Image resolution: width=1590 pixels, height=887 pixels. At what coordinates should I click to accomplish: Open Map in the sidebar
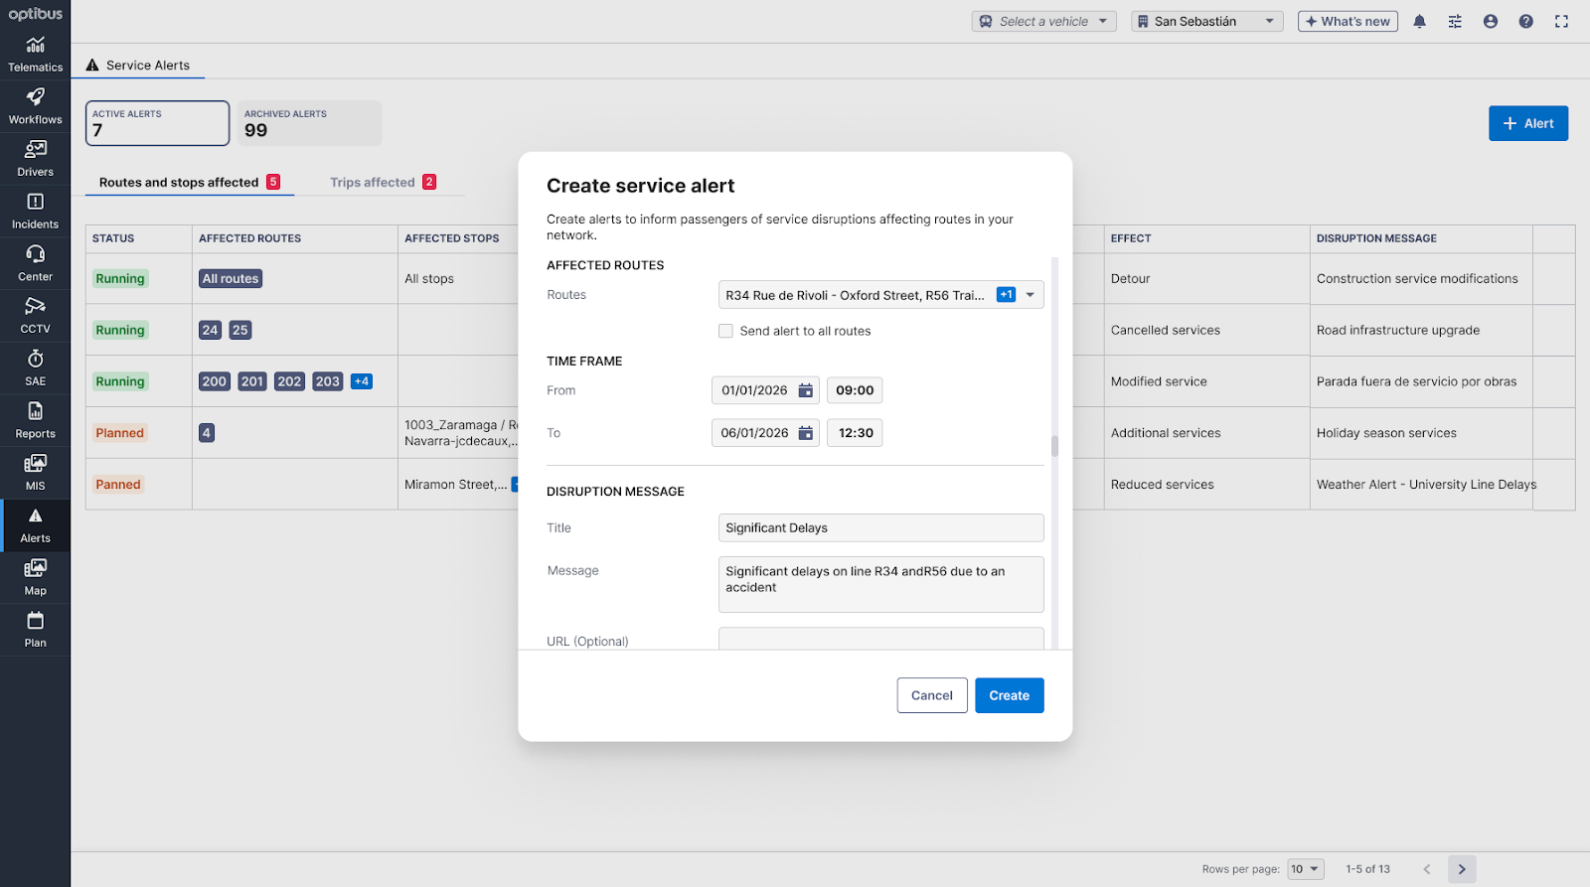(x=35, y=577)
